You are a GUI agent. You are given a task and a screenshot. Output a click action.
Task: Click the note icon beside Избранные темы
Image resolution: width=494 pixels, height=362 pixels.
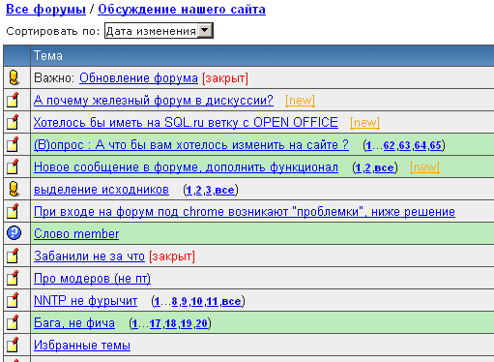point(13,345)
